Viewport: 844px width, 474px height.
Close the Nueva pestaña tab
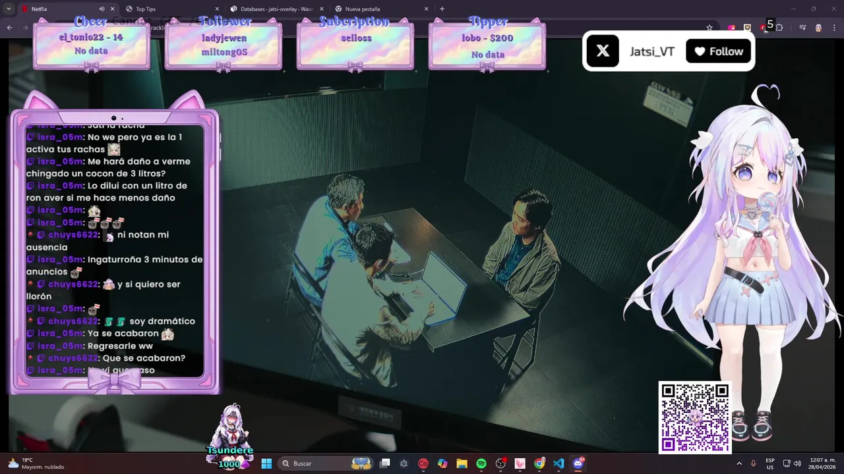[426, 9]
